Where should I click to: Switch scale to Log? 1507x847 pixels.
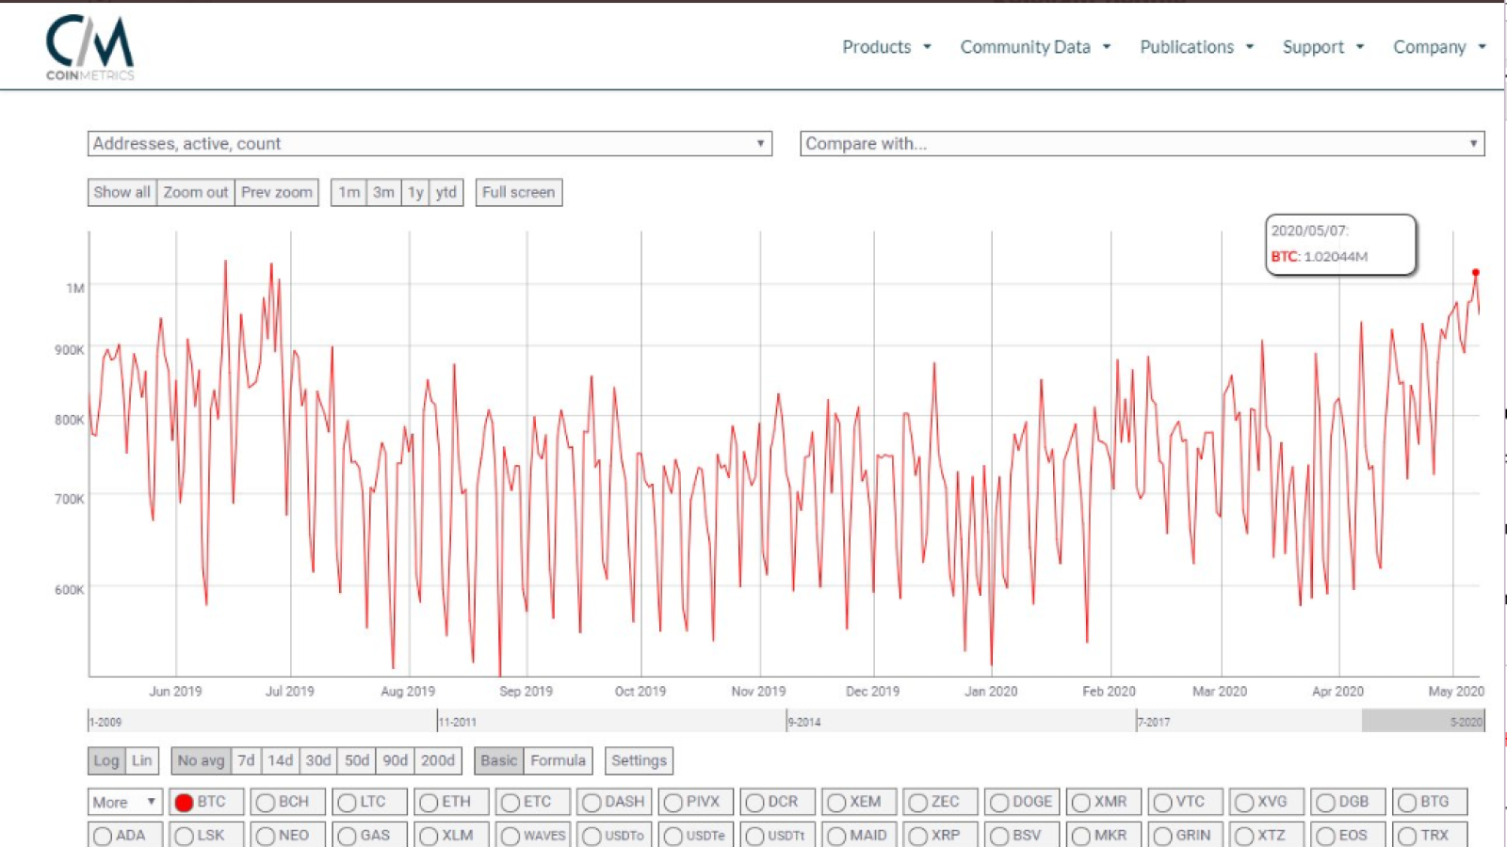tap(106, 760)
